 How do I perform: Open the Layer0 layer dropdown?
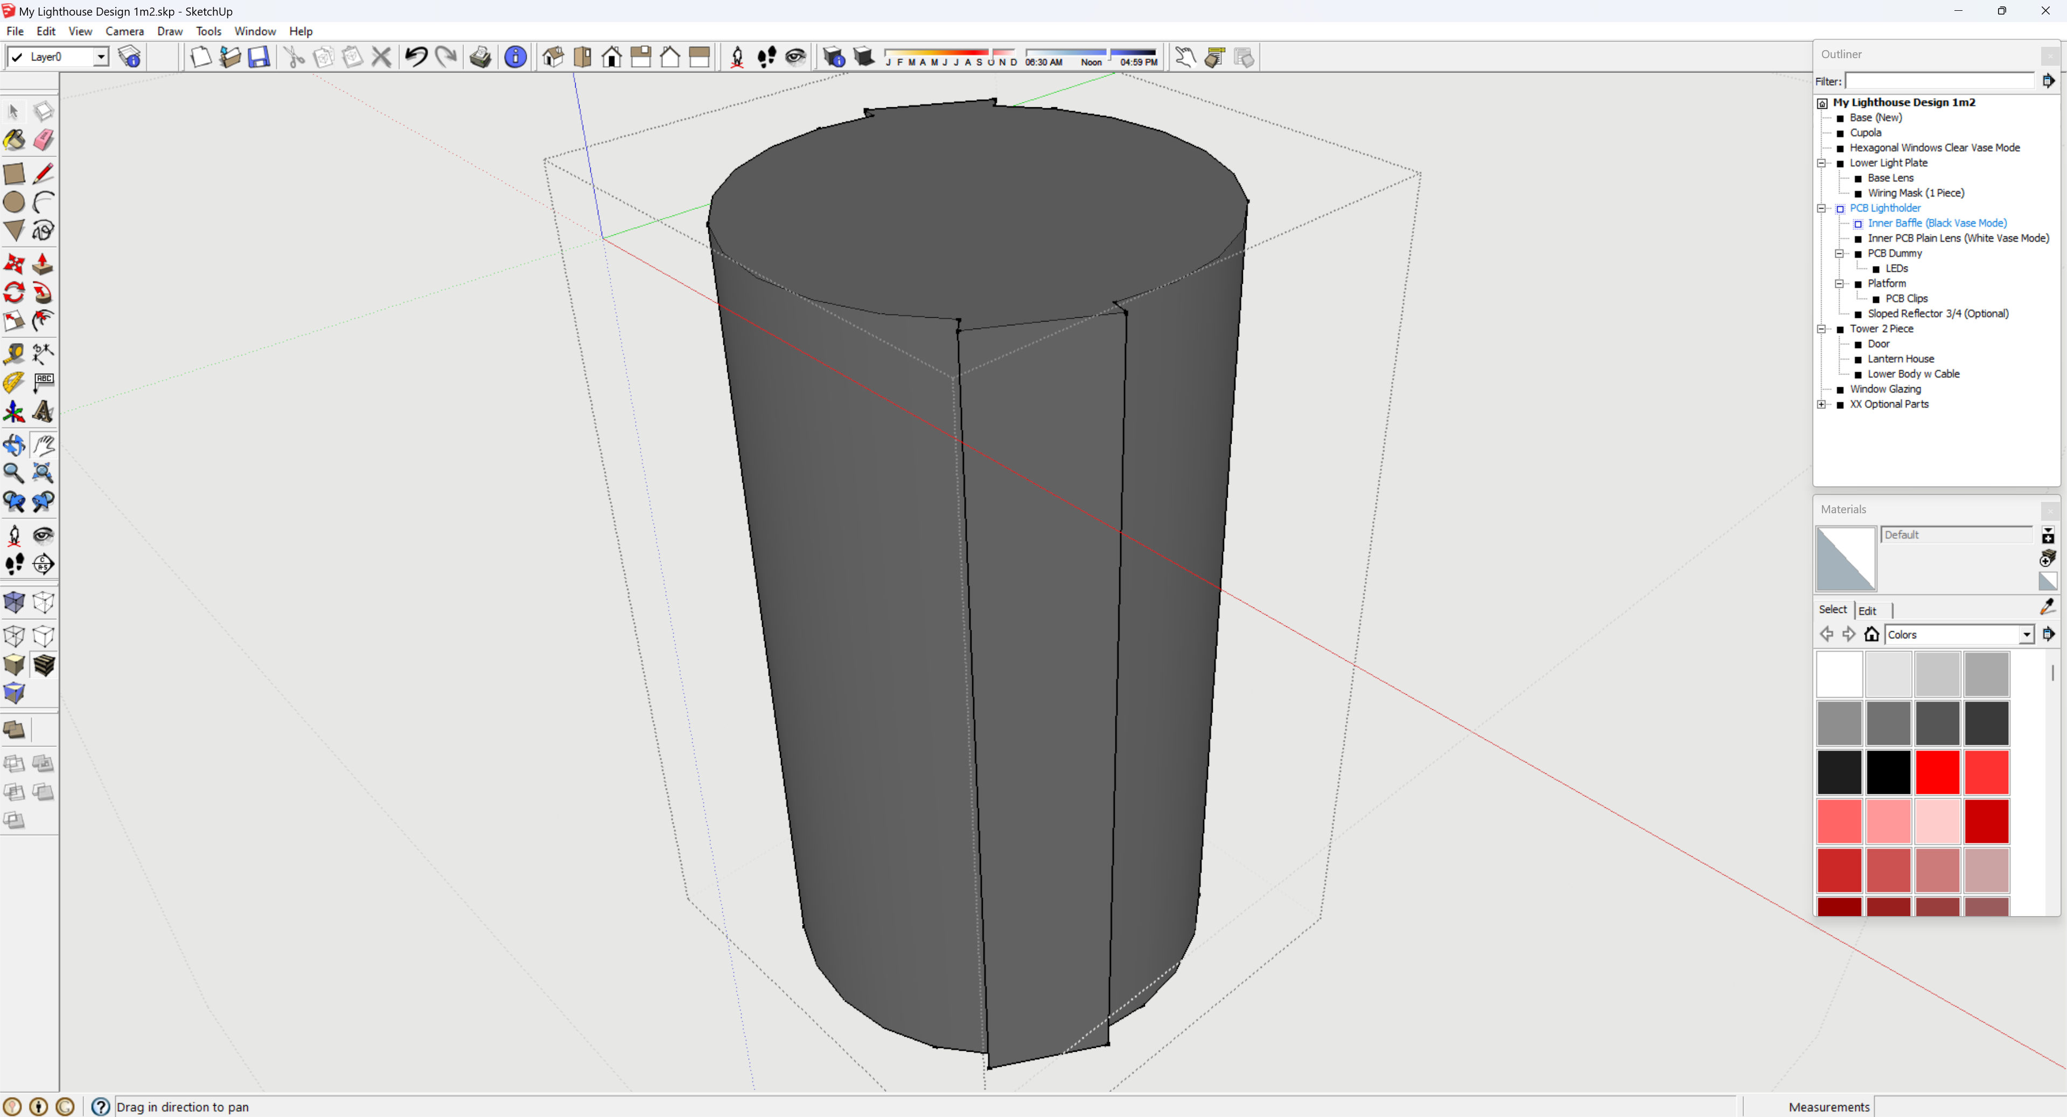(x=101, y=57)
